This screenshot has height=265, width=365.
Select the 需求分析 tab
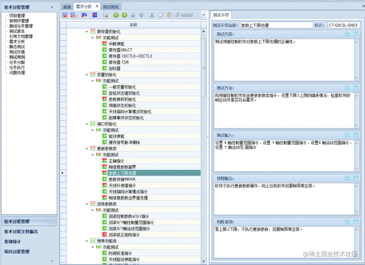tap(84, 6)
